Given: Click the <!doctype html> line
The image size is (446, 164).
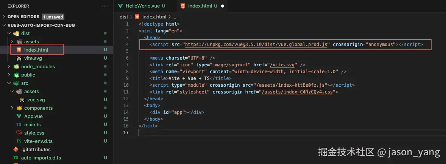Looking at the screenshot, I should [x=159, y=24].
